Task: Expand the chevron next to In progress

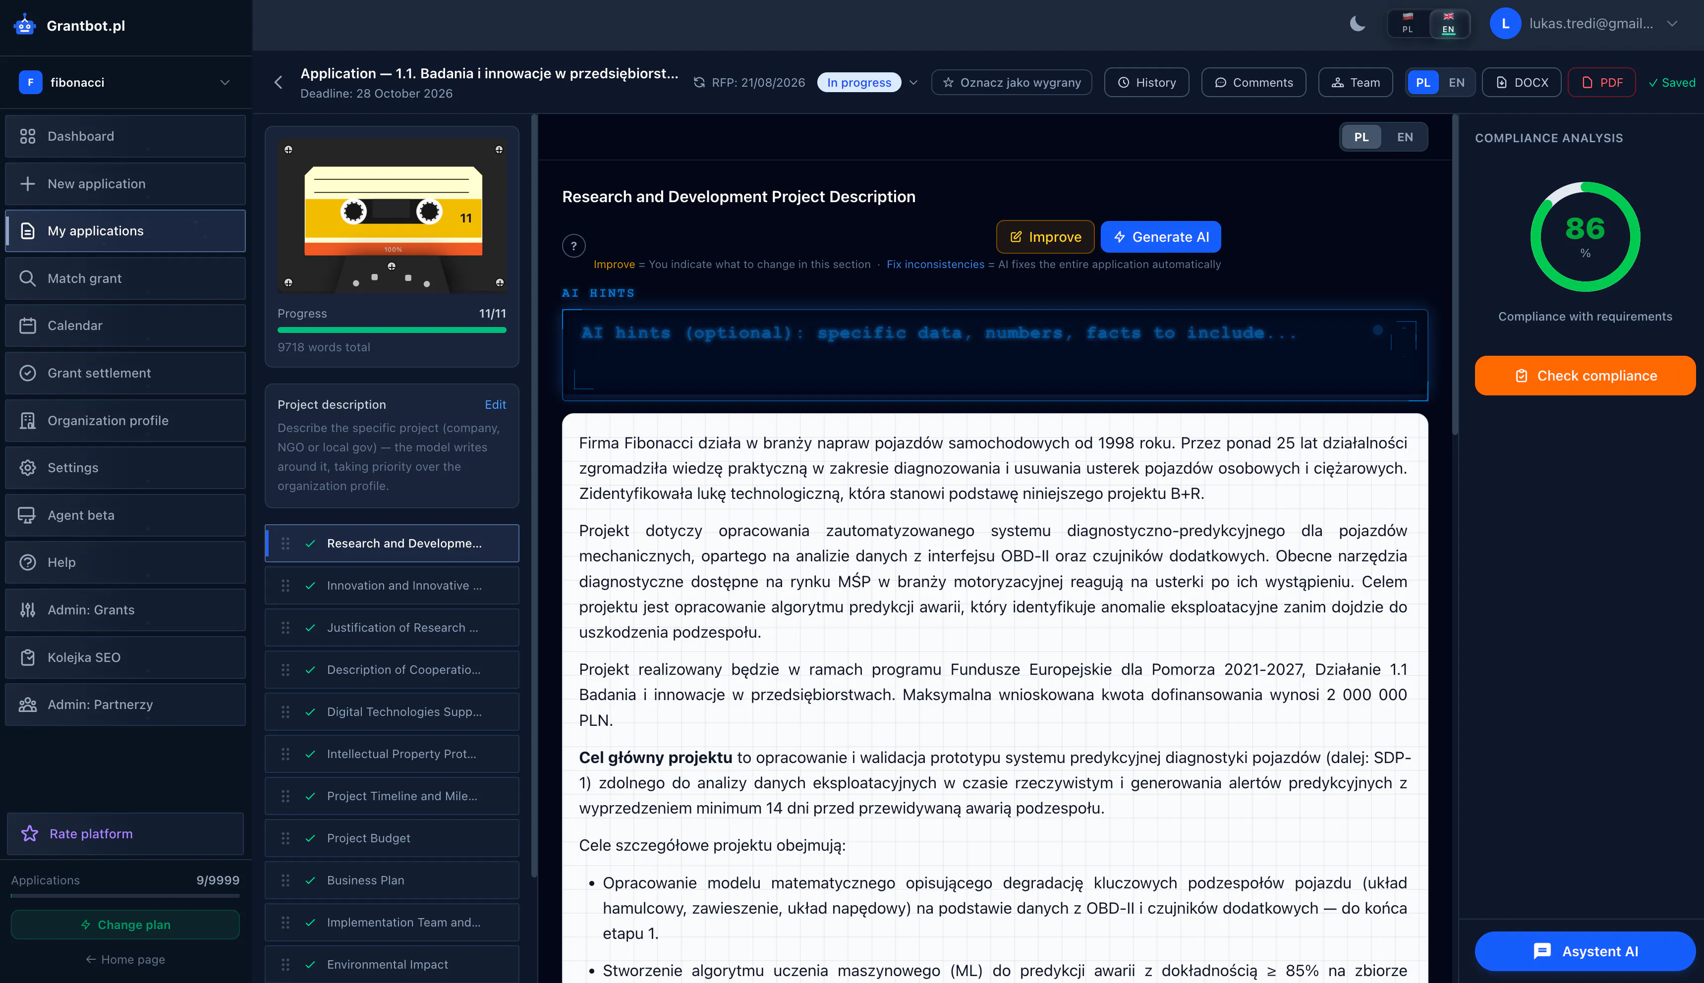Action: 913,82
